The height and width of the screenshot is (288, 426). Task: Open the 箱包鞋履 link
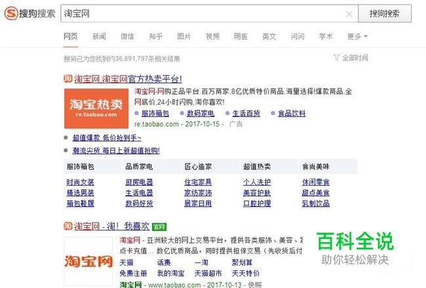[x=81, y=204]
